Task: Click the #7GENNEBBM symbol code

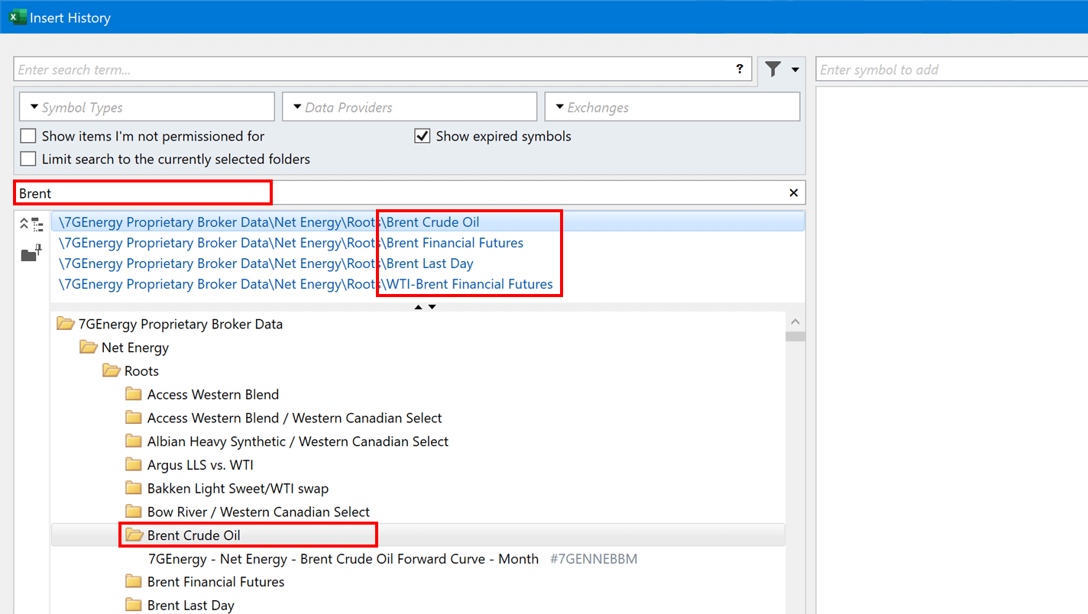Action: click(594, 559)
